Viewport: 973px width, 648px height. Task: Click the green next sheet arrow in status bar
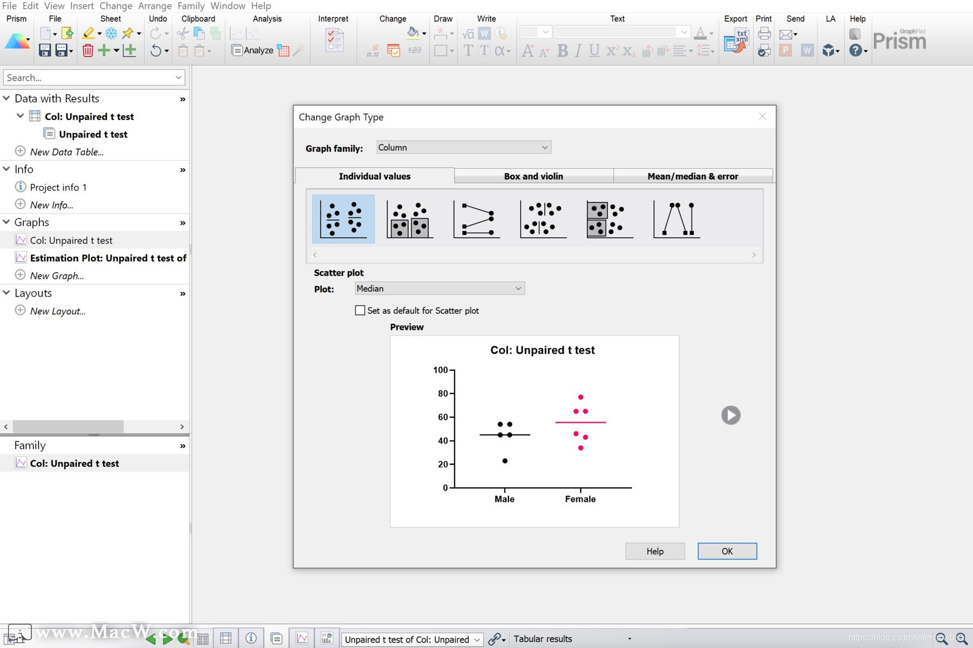click(167, 639)
